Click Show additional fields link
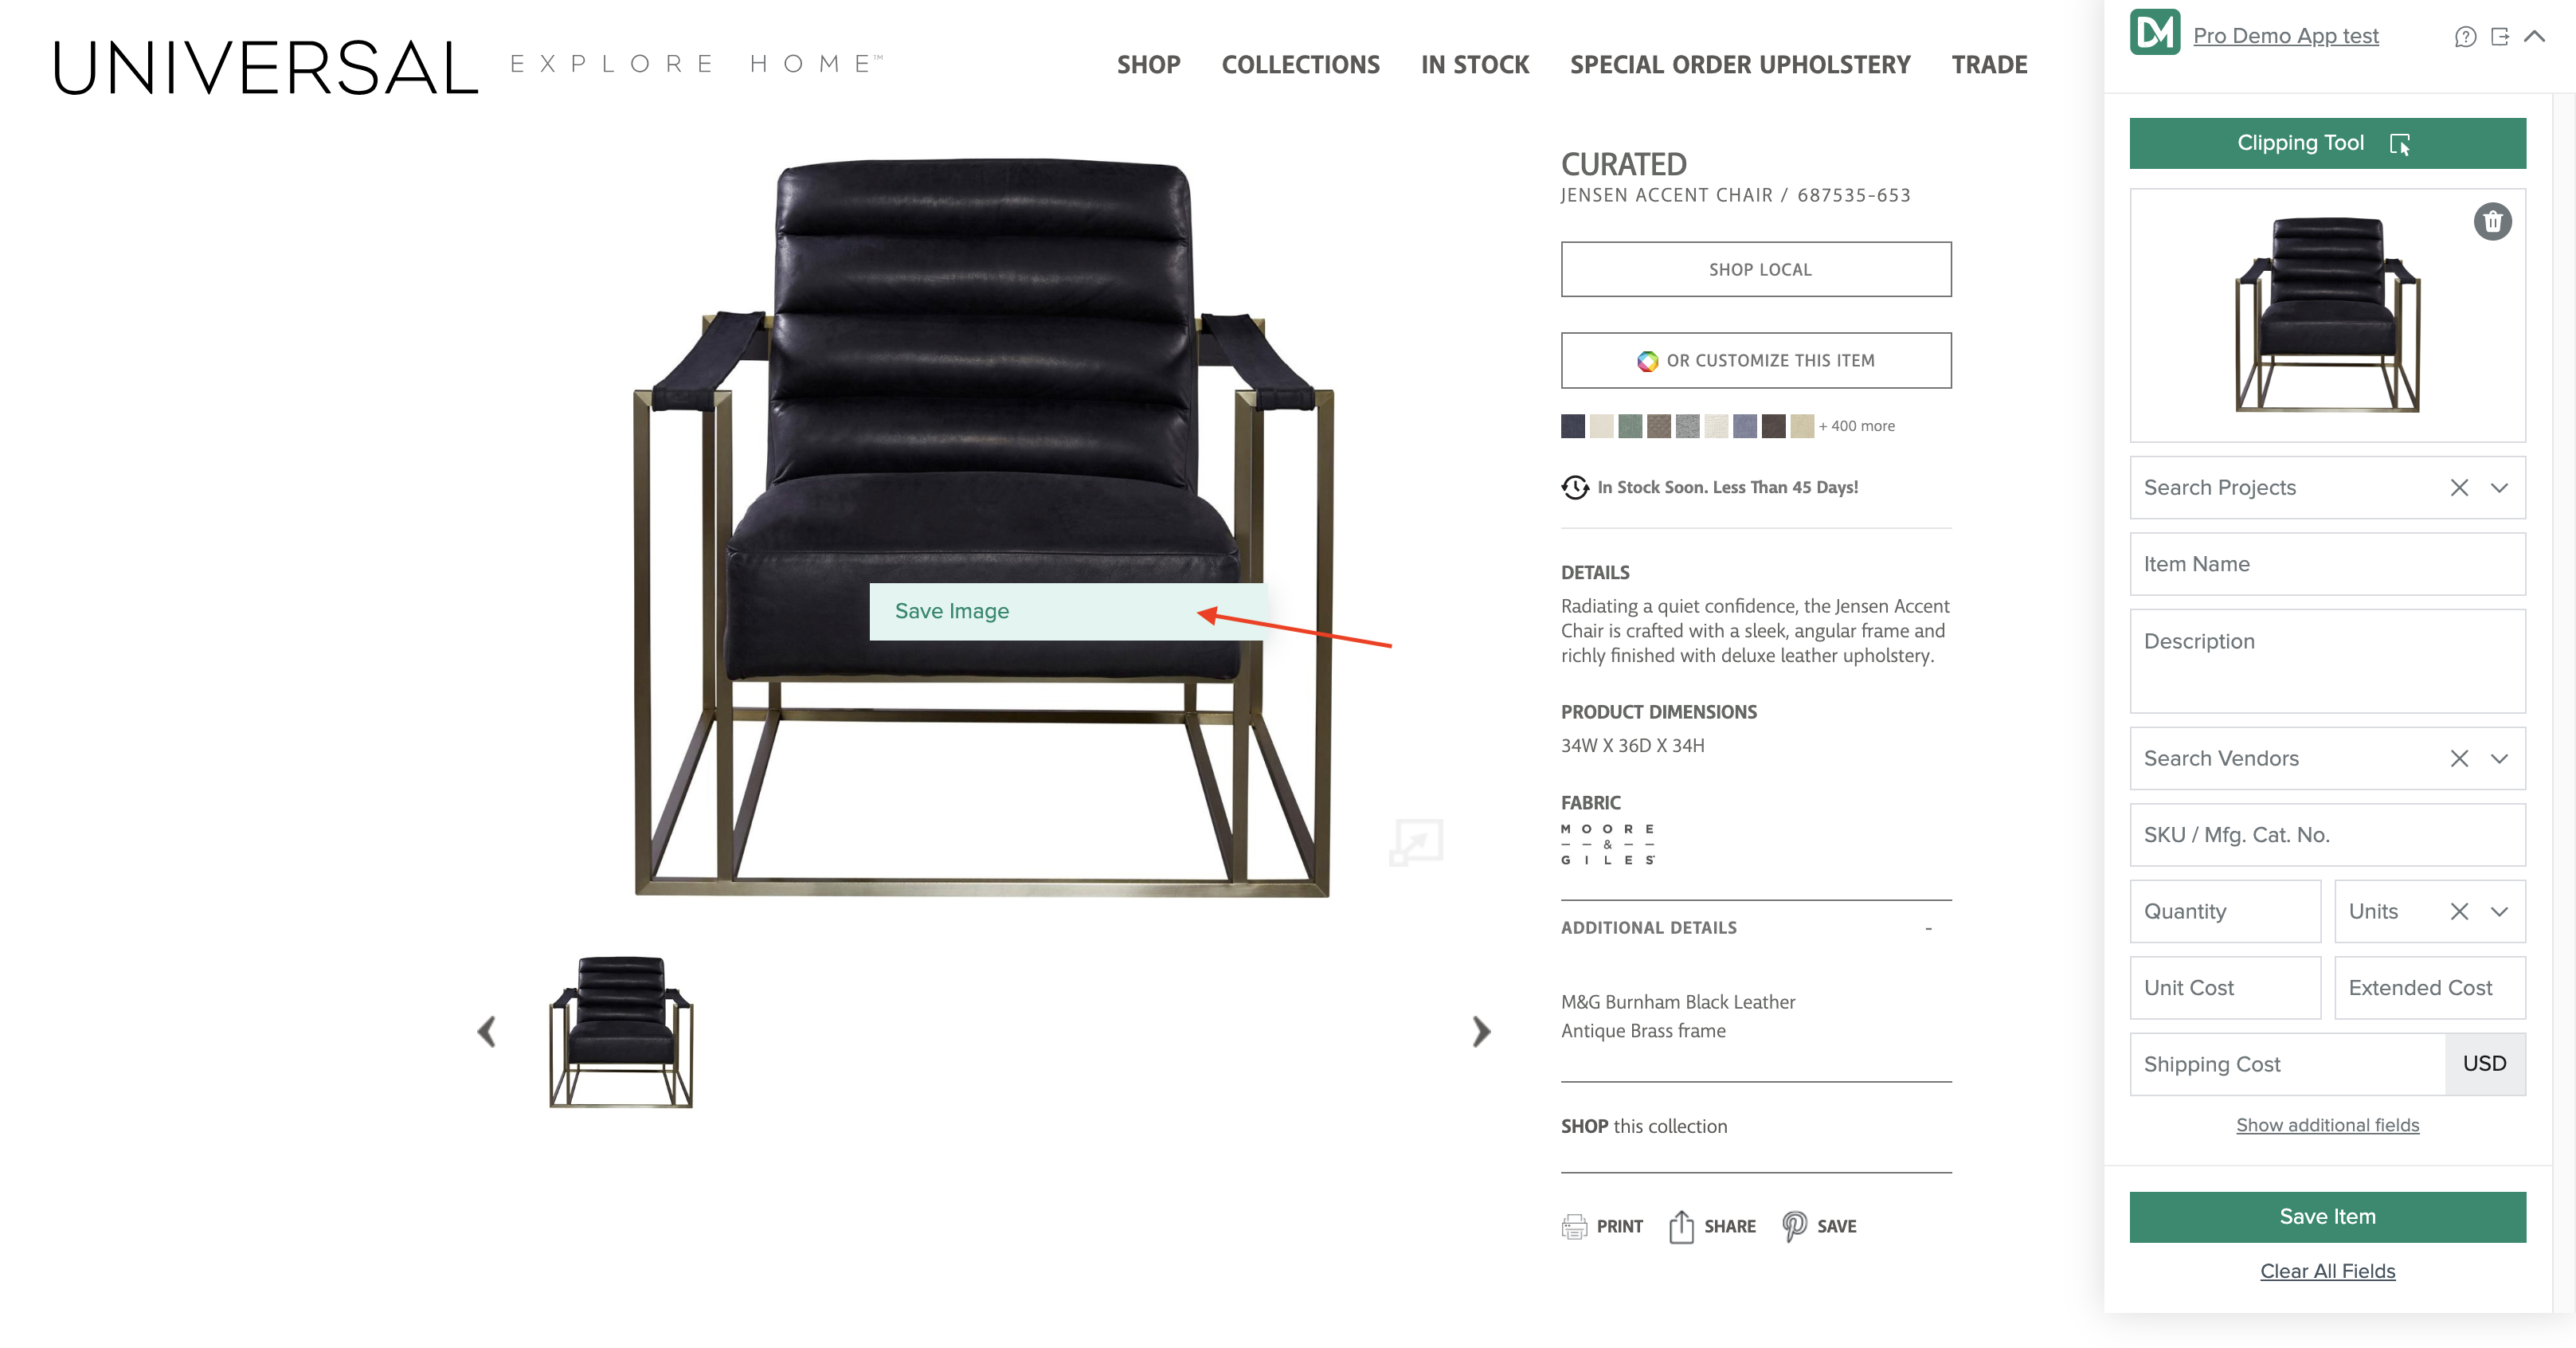Image resolution: width=2576 pixels, height=1348 pixels. (x=2327, y=1125)
